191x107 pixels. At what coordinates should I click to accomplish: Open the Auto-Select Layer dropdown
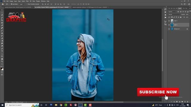click(22, 4)
